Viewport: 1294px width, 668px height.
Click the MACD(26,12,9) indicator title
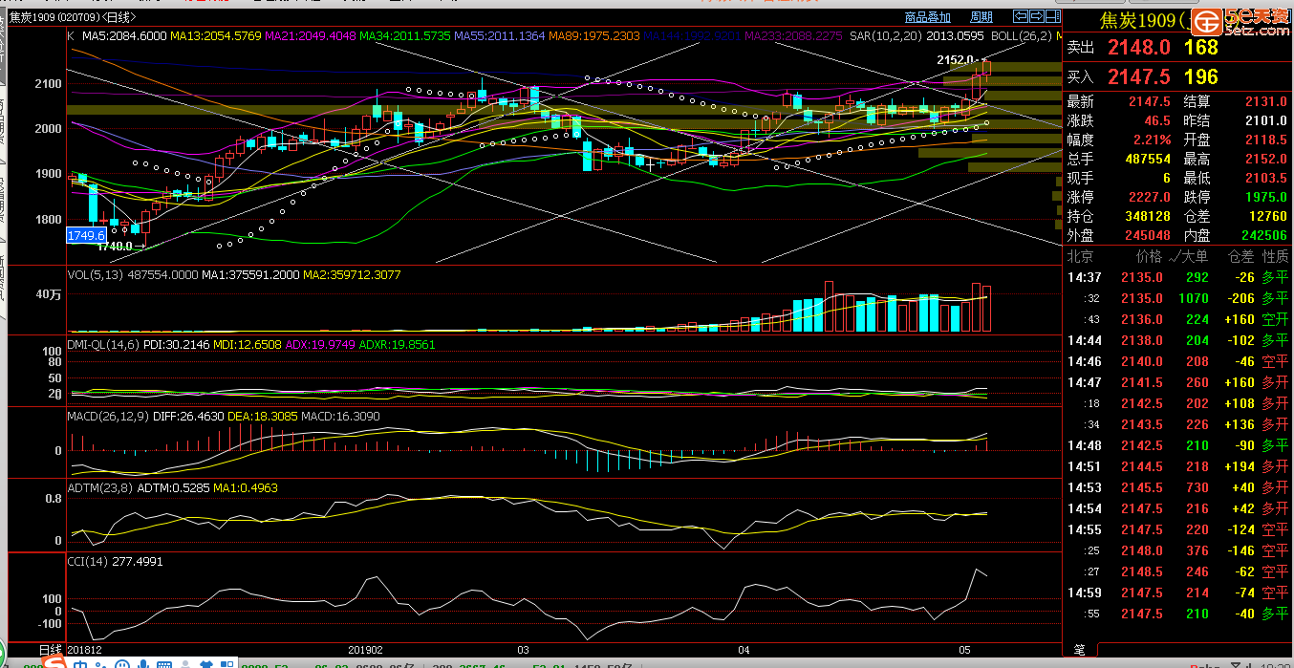point(107,418)
